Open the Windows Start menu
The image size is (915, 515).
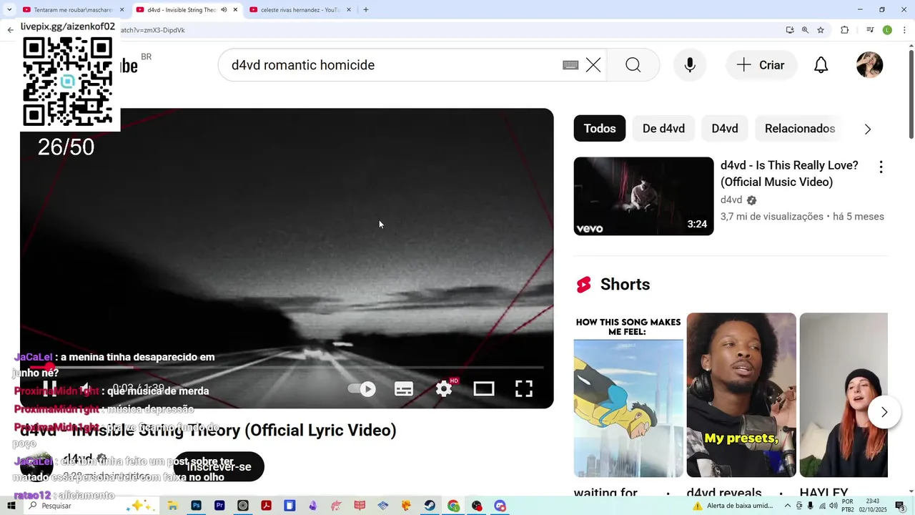point(11,506)
